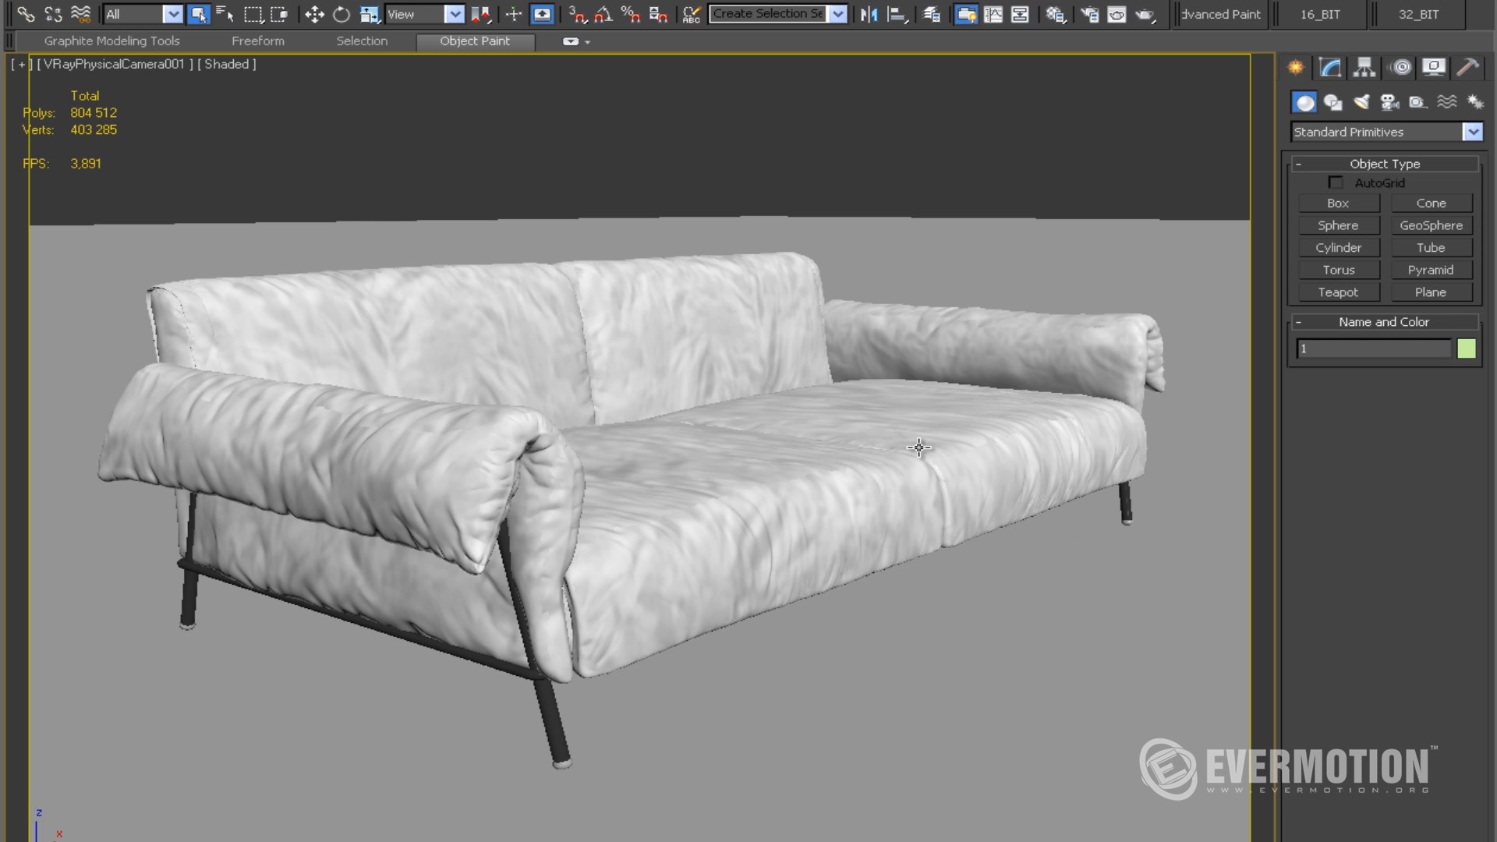Open the Layer Manager

coord(931,14)
